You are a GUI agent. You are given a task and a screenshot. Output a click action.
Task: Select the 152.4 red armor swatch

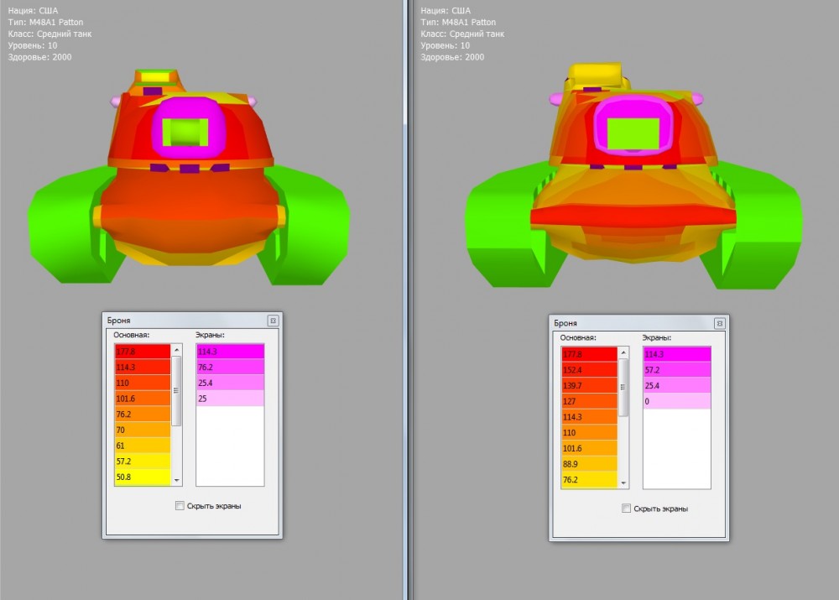click(589, 369)
